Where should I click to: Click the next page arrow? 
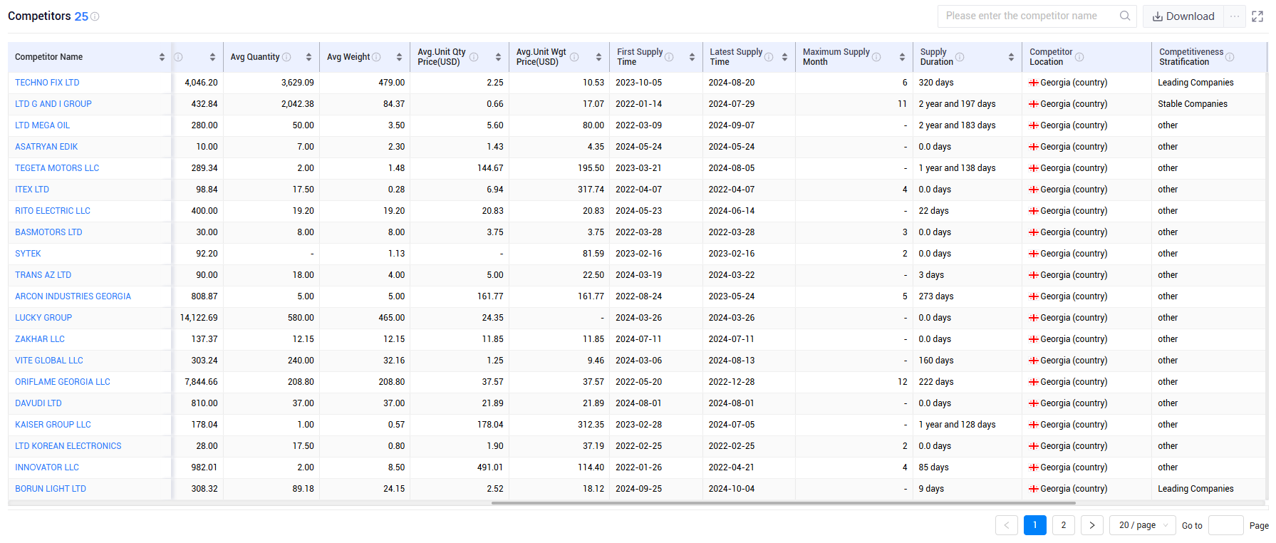pos(1092,525)
